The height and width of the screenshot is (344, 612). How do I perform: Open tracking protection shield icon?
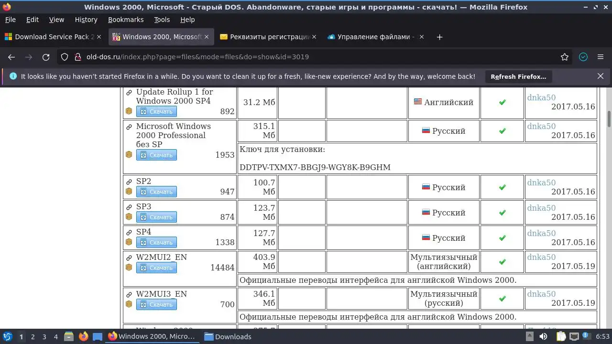(x=65, y=57)
